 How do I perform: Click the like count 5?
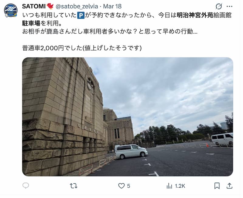click(128, 186)
